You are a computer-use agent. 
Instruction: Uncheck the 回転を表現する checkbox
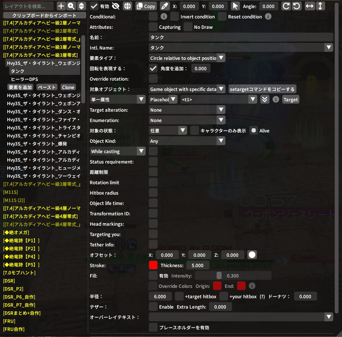click(153, 68)
